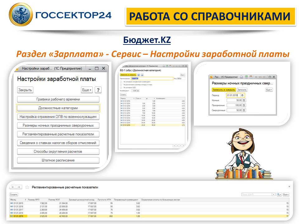
Task: Sort by Период column in Должностная категория table
Action: click(x=127, y=99)
